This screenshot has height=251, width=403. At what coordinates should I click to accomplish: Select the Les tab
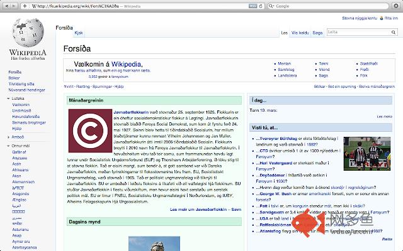[x=284, y=33]
